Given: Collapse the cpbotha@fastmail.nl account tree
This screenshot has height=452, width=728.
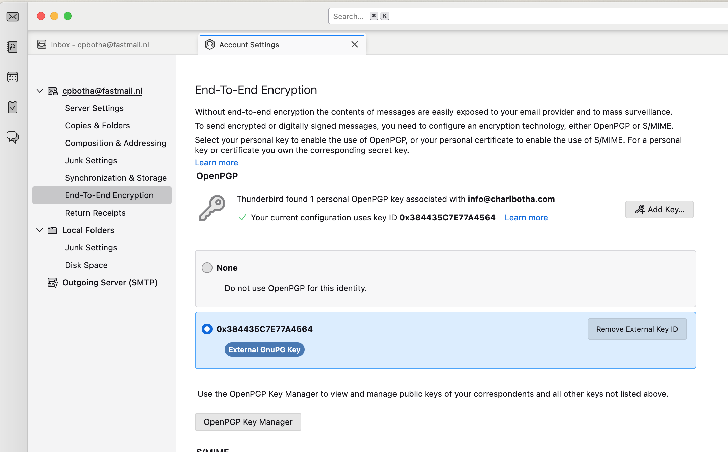Looking at the screenshot, I should pyautogui.click(x=40, y=91).
